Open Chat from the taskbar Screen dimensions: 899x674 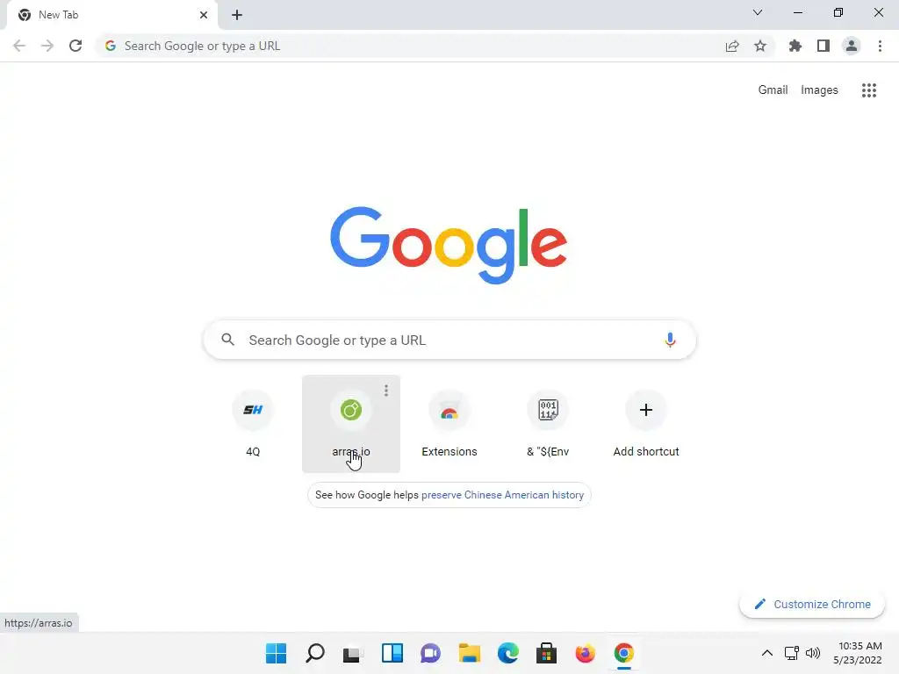(430, 653)
